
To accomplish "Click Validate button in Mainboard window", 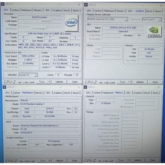I will pyautogui.click(x=60, y=161).
